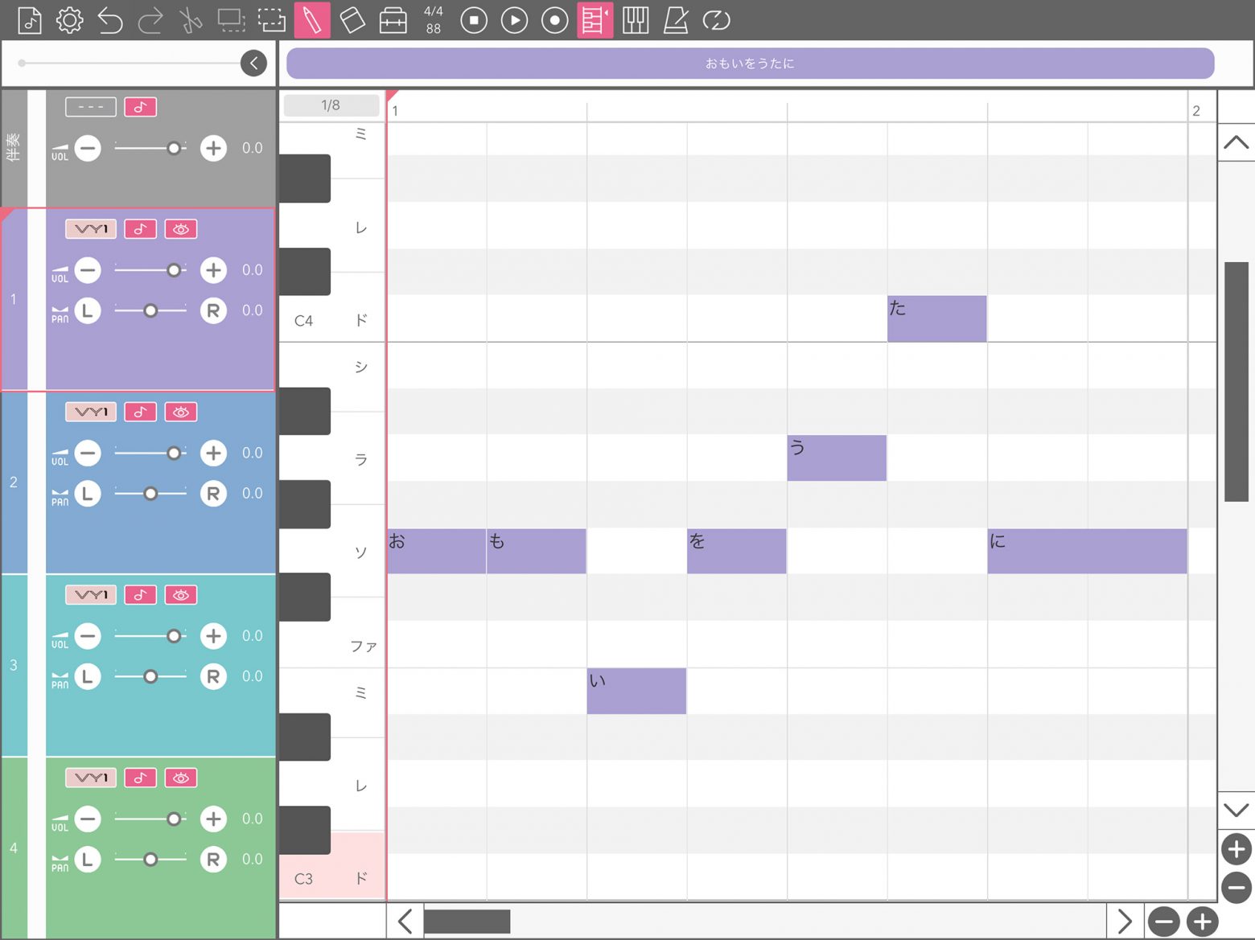
Task: Increase track 2 volume with plus
Action: point(213,453)
